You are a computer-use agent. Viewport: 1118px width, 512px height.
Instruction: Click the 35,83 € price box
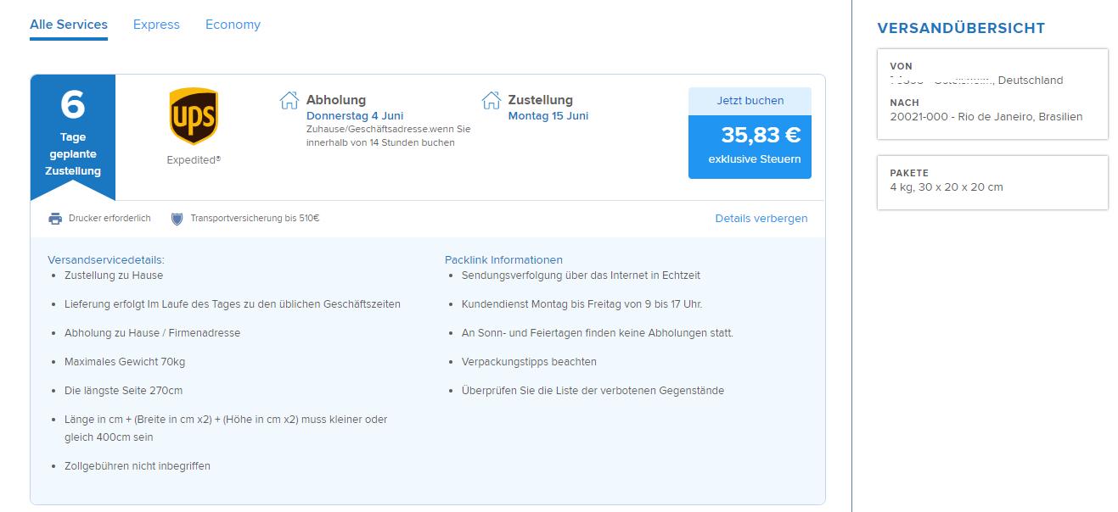point(750,147)
